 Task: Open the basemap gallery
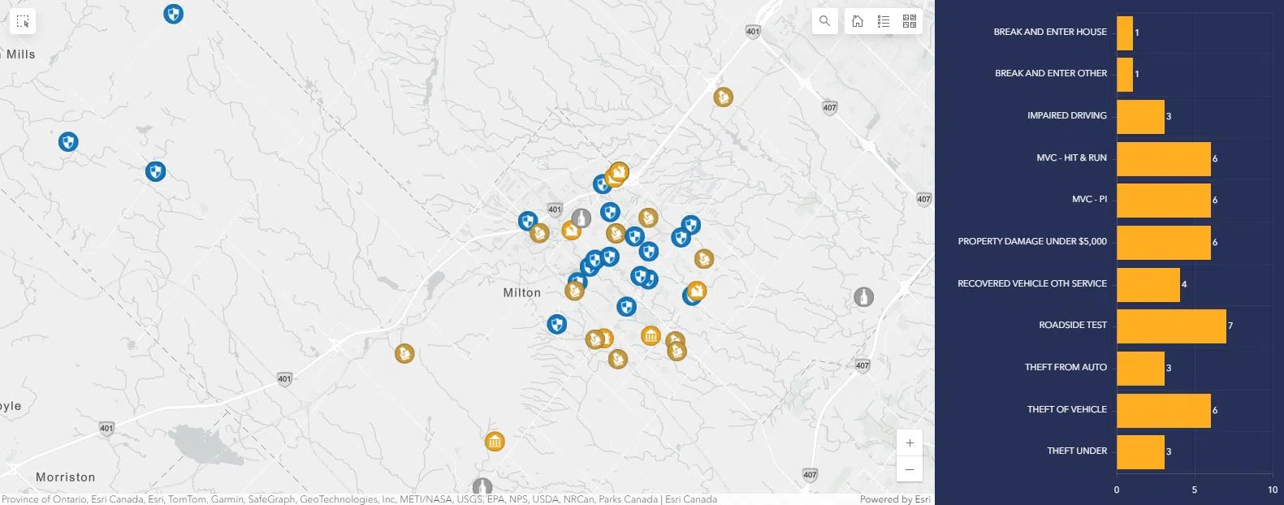[x=910, y=21]
